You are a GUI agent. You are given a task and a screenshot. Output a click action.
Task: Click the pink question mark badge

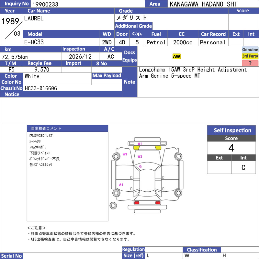click(x=250, y=63)
